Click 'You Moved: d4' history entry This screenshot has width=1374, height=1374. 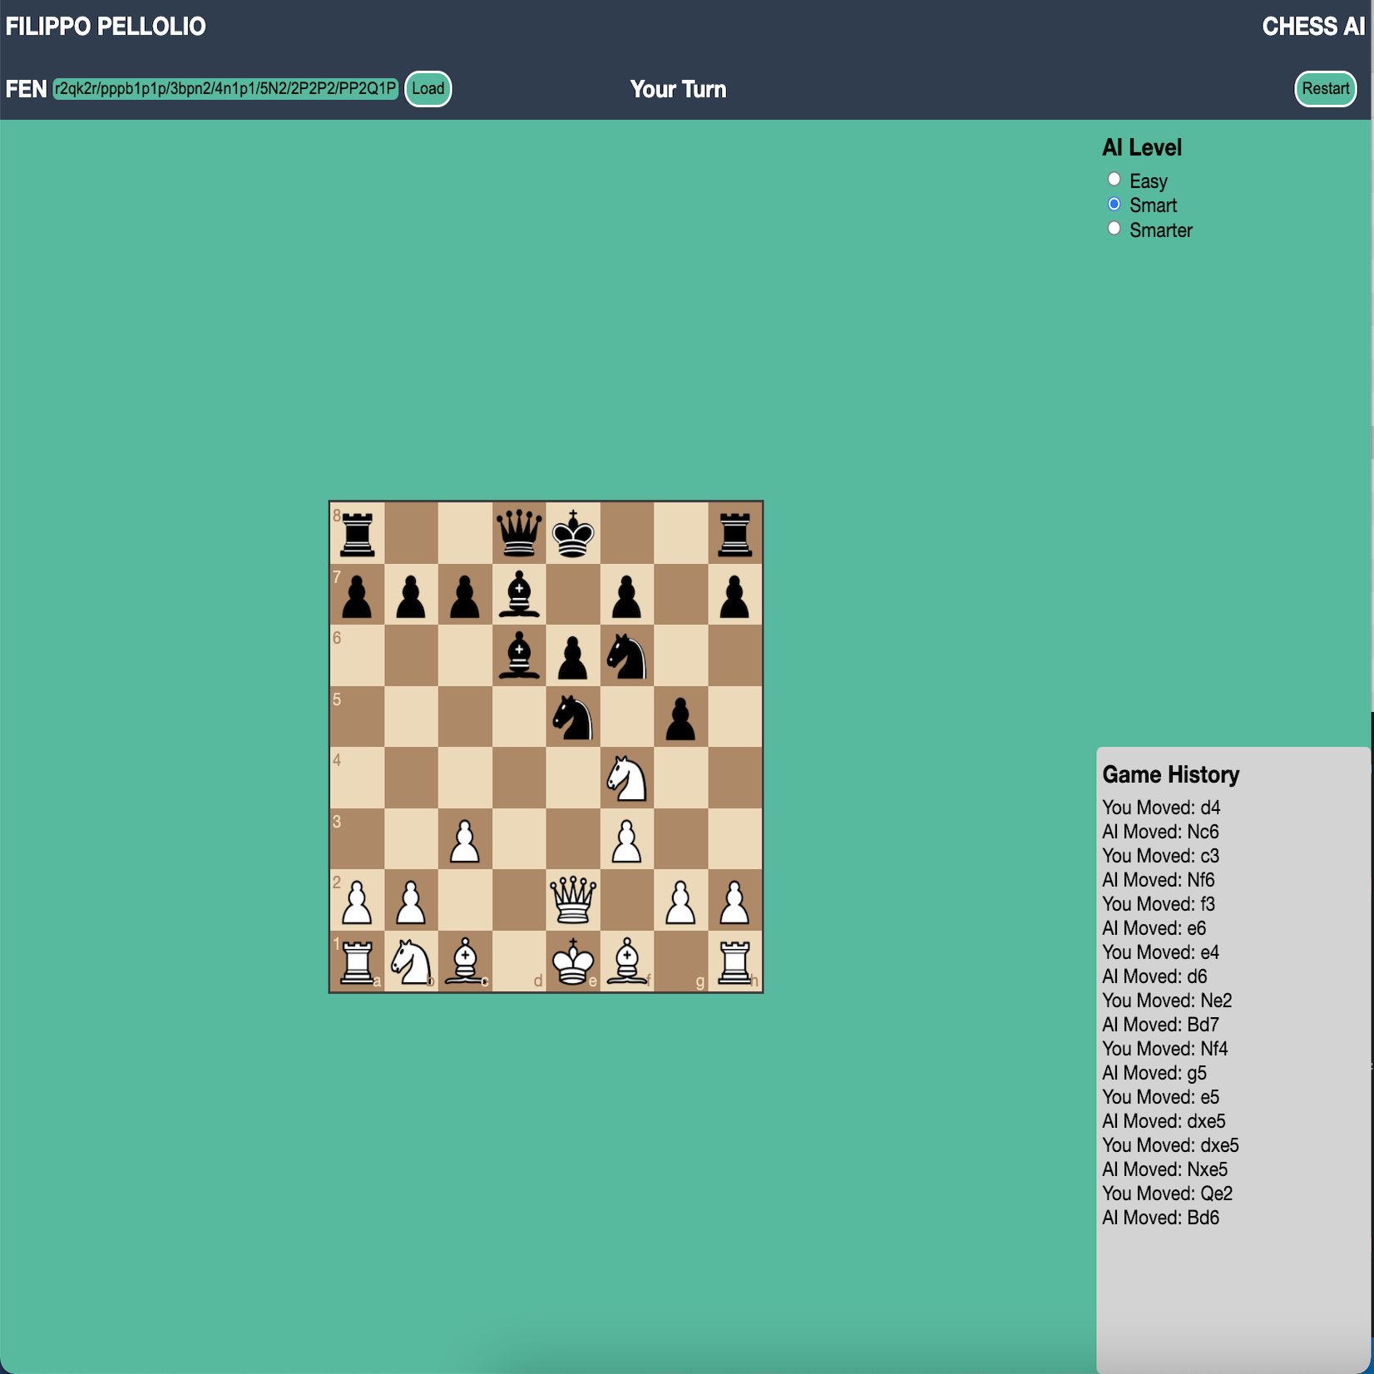1161,808
